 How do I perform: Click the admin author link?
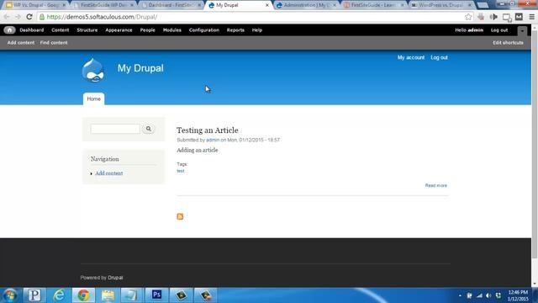click(x=213, y=140)
